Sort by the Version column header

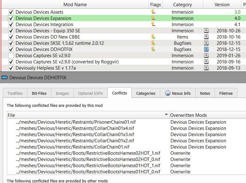pos(222,4)
